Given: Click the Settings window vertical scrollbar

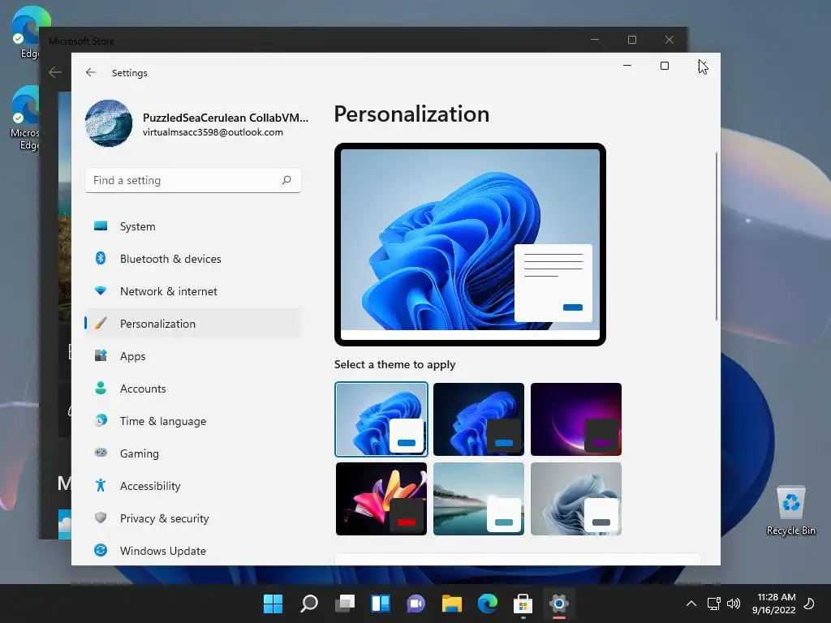Looking at the screenshot, I should coord(717,236).
